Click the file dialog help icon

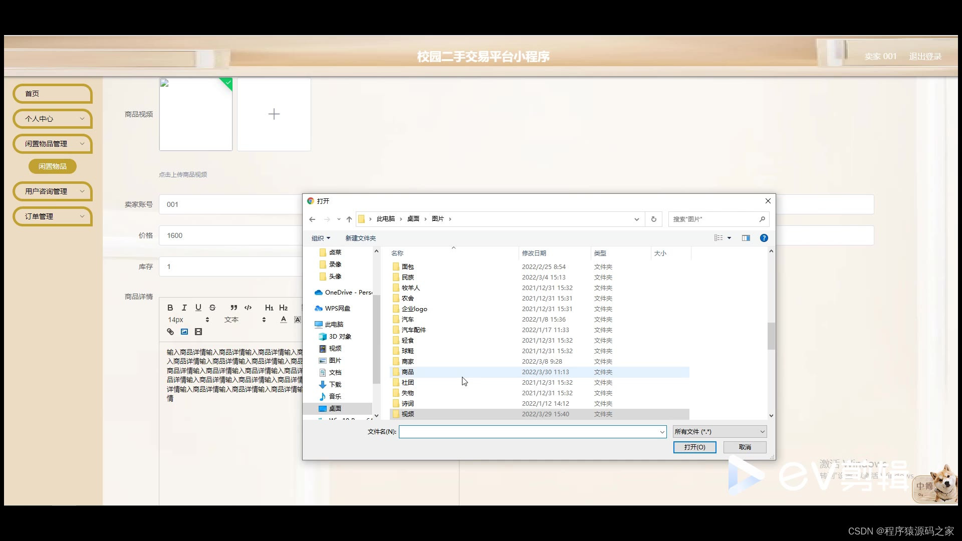point(764,238)
